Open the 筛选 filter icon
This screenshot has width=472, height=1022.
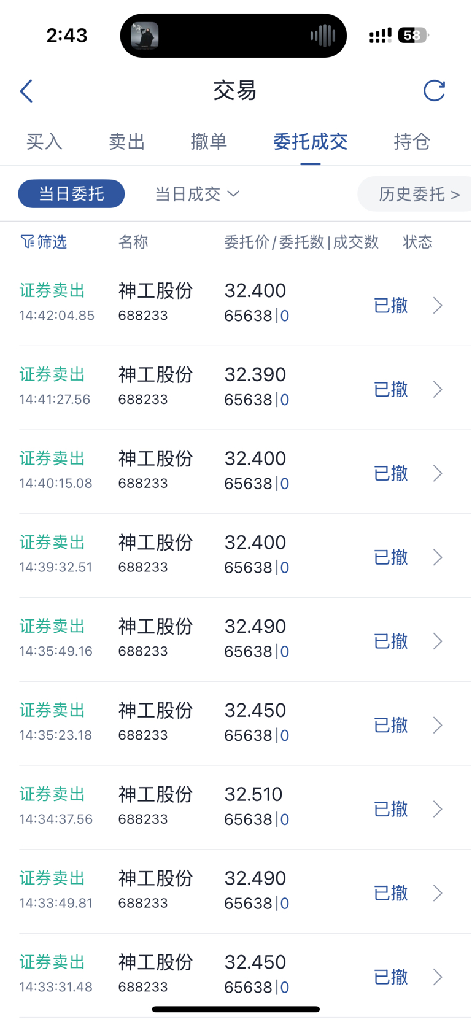point(27,242)
